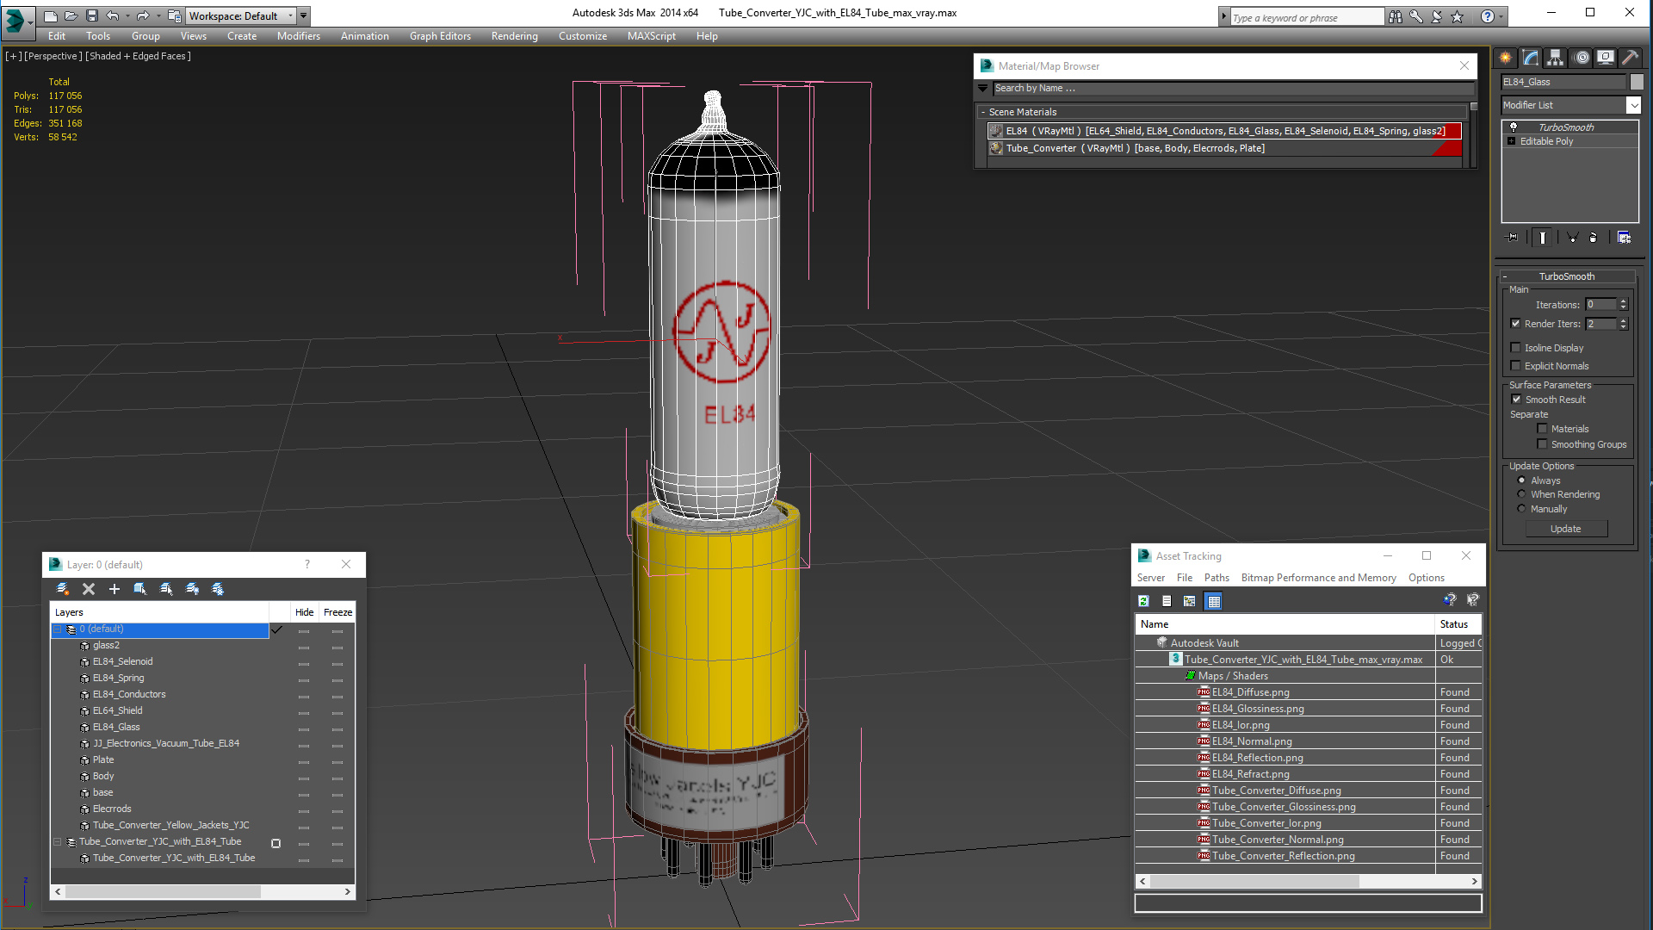The width and height of the screenshot is (1653, 930).
Task: Click the favorites star icon in title bar
Action: click(x=1457, y=16)
